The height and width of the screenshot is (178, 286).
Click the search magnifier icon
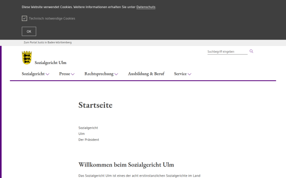click(x=251, y=51)
